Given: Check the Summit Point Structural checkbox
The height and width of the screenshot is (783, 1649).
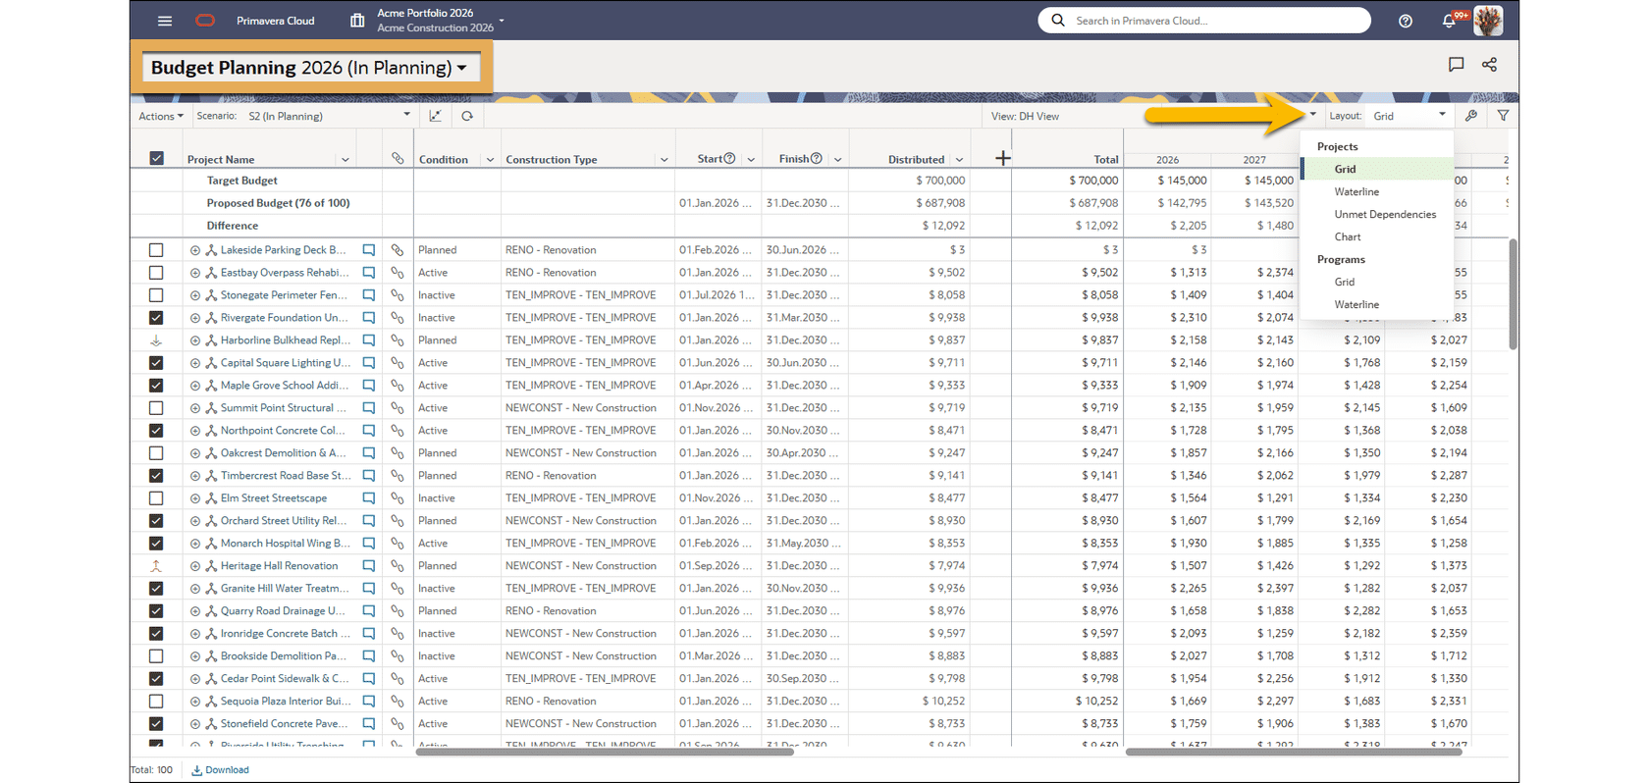Looking at the screenshot, I should [156, 408].
